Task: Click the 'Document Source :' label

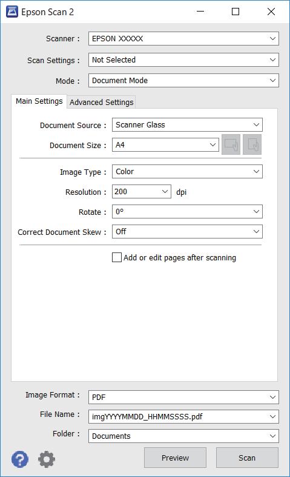Action: (x=73, y=126)
